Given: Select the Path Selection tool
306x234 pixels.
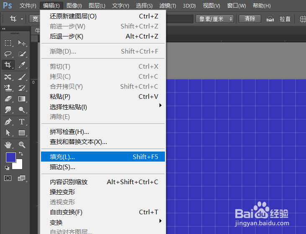Looking at the screenshot, I should 8,133.
